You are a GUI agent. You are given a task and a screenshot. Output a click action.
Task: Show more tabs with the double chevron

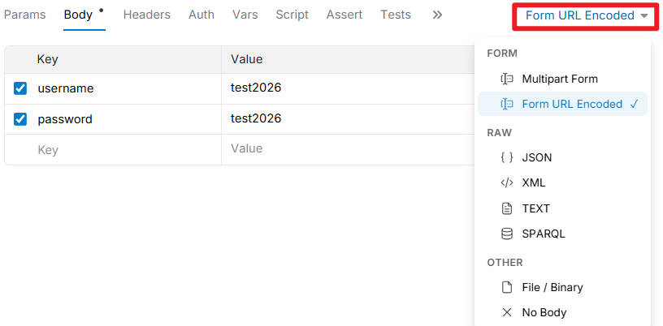[x=437, y=15]
